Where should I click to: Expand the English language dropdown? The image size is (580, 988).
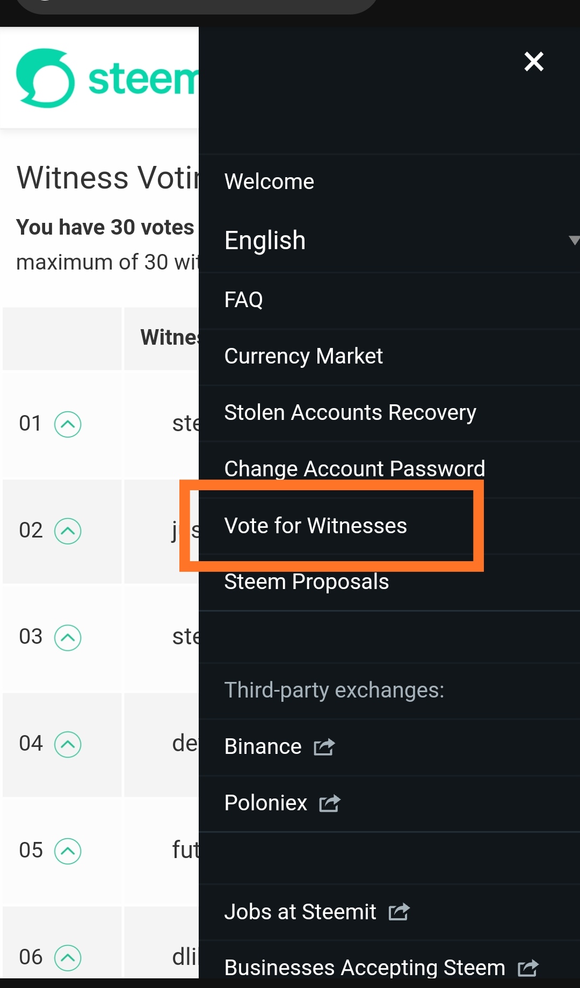(389, 240)
